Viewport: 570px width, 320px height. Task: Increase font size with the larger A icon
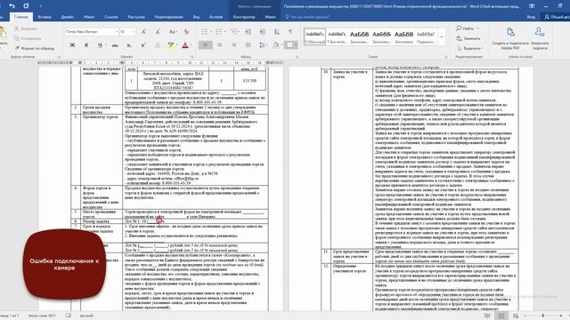(144, 32)
